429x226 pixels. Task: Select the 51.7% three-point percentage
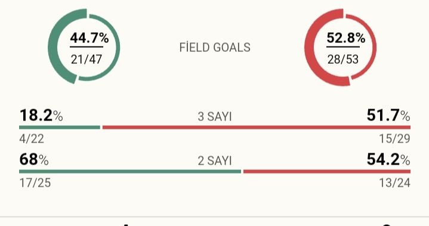(388, 115)
